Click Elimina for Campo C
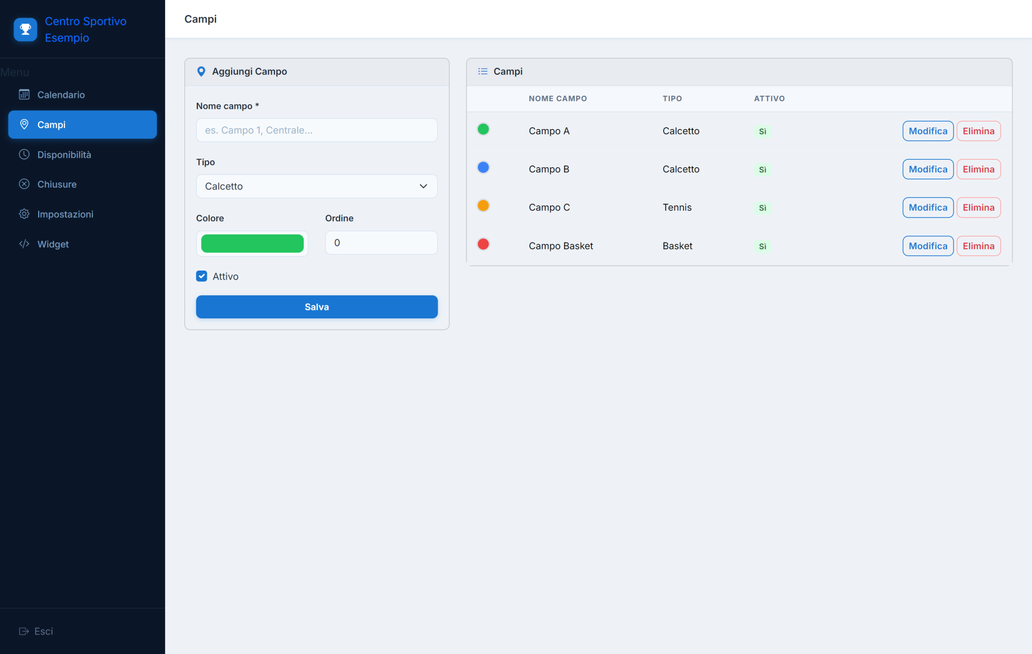The height and width of the screenshot is (654, 1032). click(978, 207)
